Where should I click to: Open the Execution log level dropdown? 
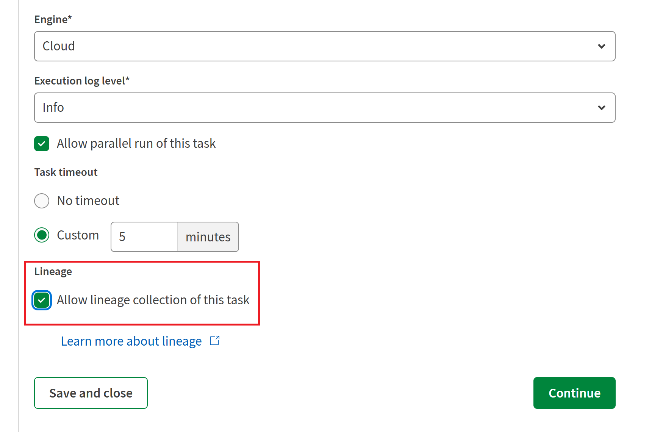325,107
